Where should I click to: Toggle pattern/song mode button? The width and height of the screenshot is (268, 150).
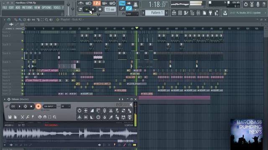tap(80, 9)
